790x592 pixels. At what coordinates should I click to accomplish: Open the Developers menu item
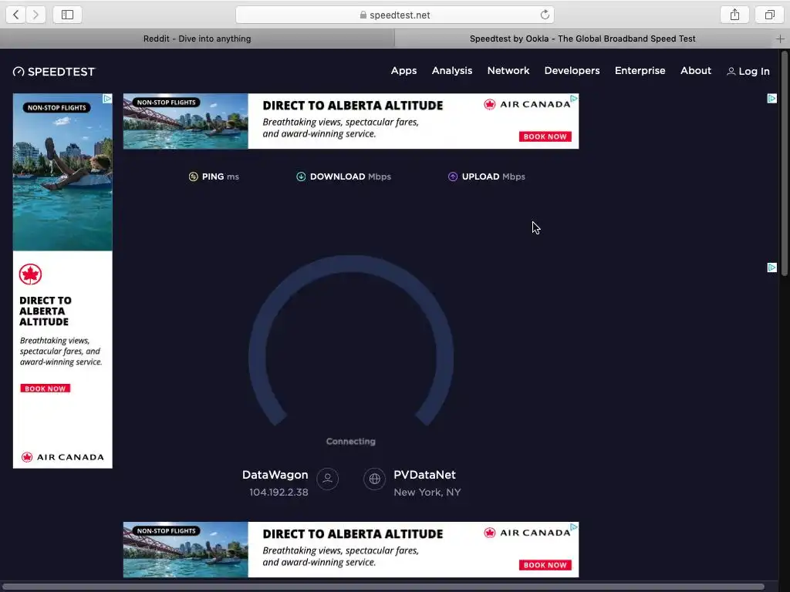[x=572, y=71]
